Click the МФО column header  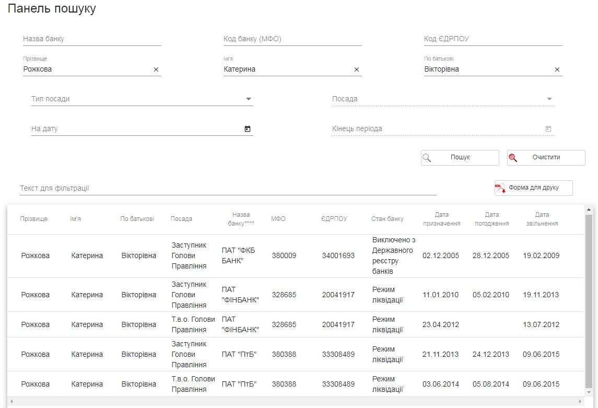278,219
